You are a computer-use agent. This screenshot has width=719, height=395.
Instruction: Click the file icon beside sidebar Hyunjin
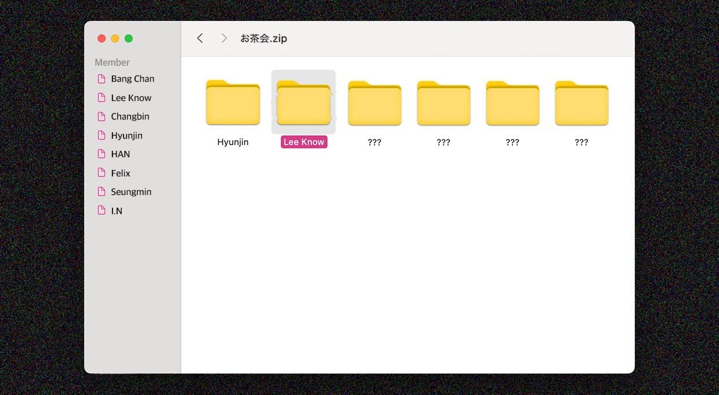point(101,136)
